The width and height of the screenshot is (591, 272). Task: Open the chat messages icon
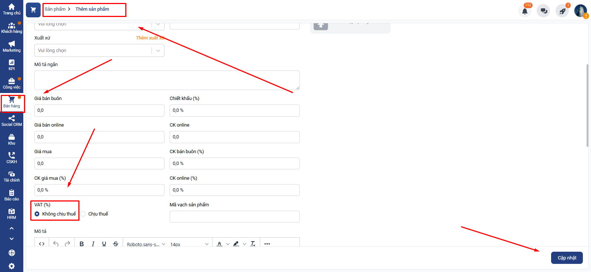[x=543, y=11]
